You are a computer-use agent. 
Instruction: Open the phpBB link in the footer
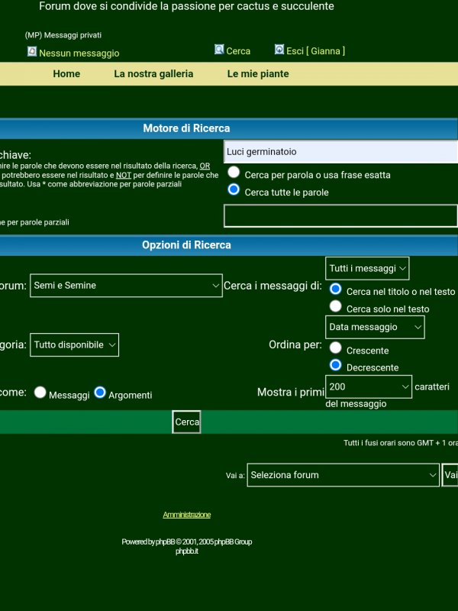[x=165, y=541]
